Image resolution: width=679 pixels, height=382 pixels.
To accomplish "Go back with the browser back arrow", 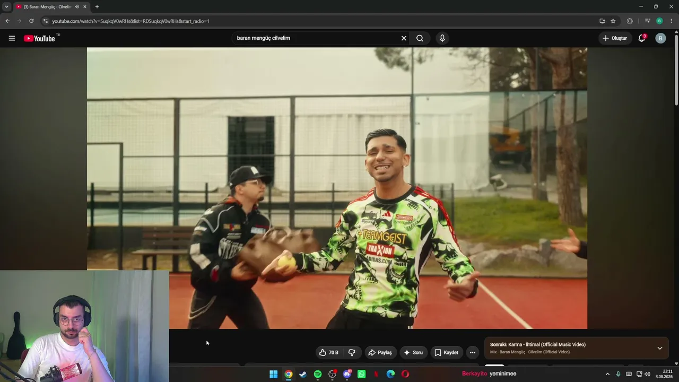I will point(7,21).
